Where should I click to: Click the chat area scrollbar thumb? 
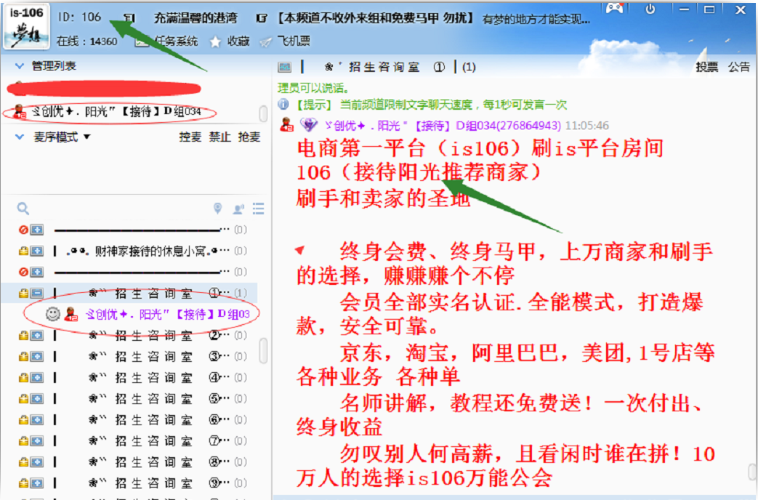point(751,471)
